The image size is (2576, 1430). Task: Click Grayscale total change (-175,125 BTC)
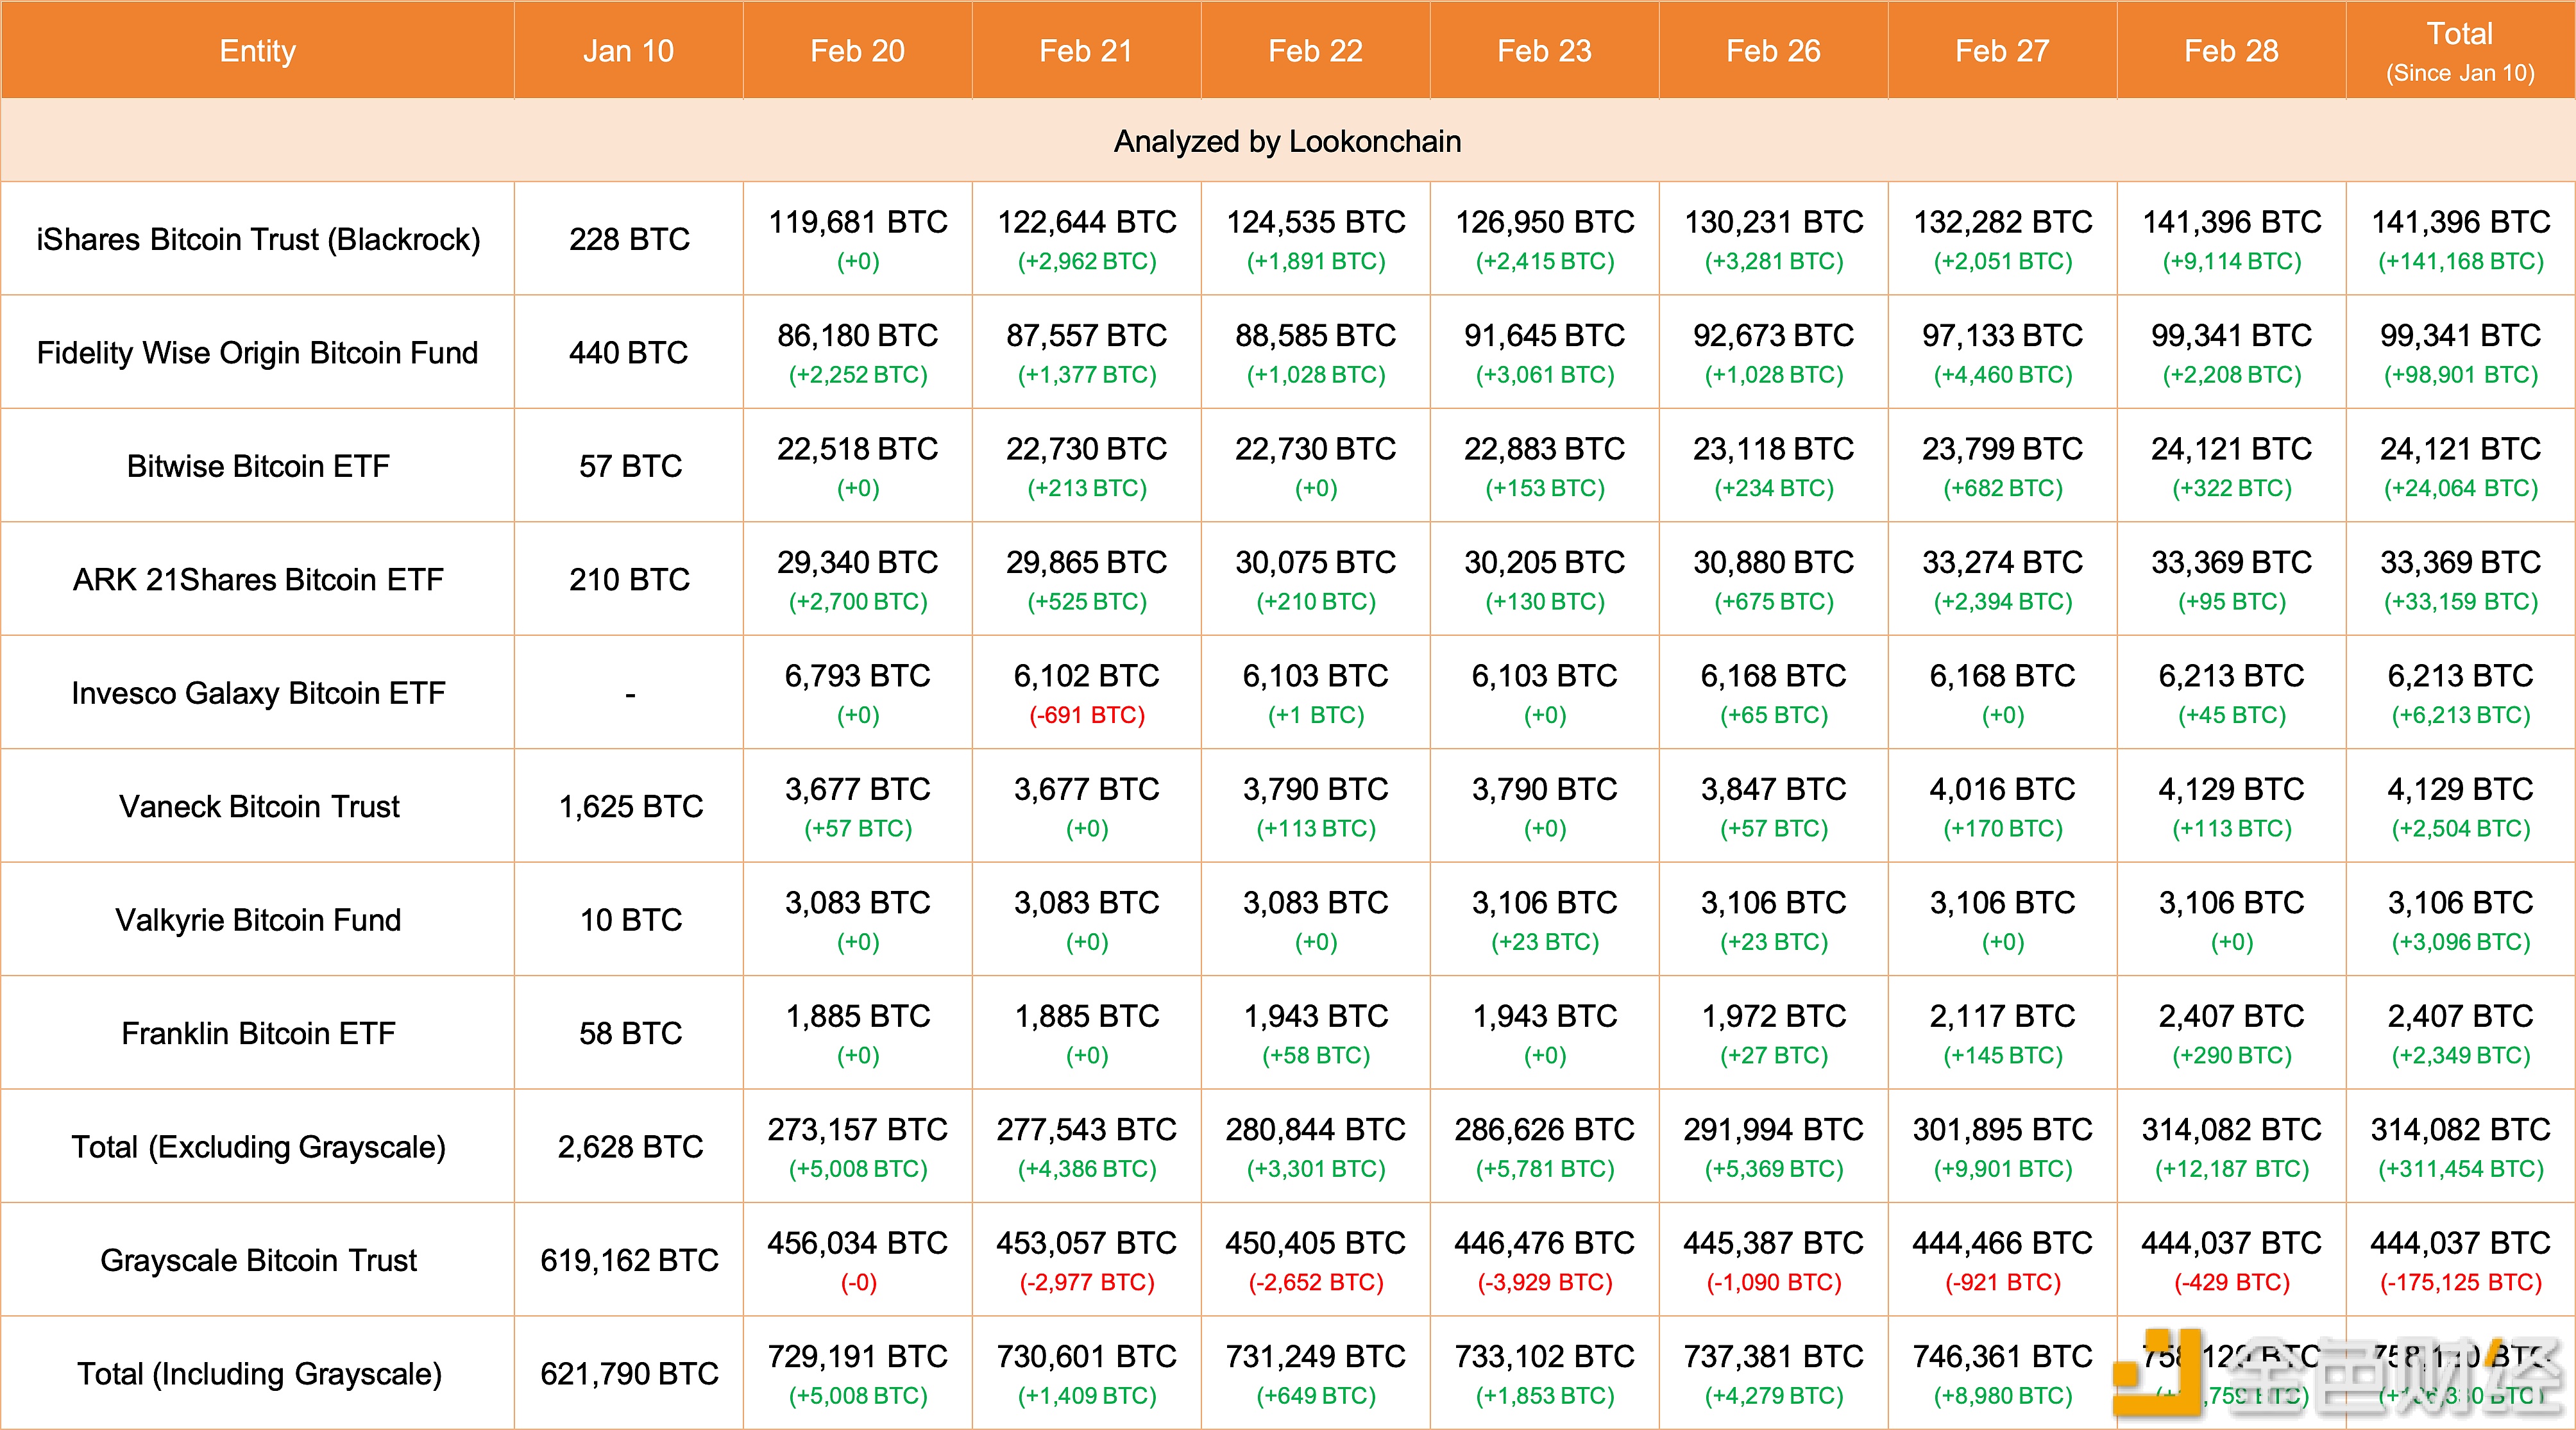[2461, 1283]
